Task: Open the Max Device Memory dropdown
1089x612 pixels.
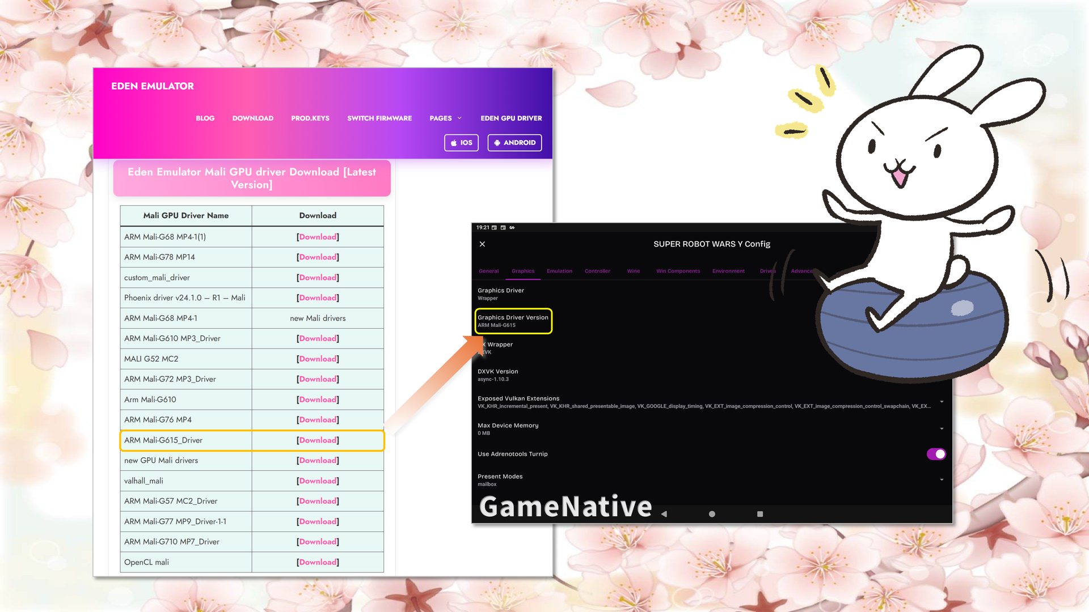Action: coord(942,429)
